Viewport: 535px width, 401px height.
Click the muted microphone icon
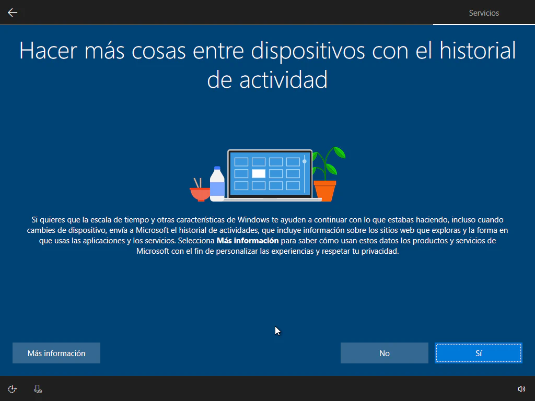pos(38,388)
